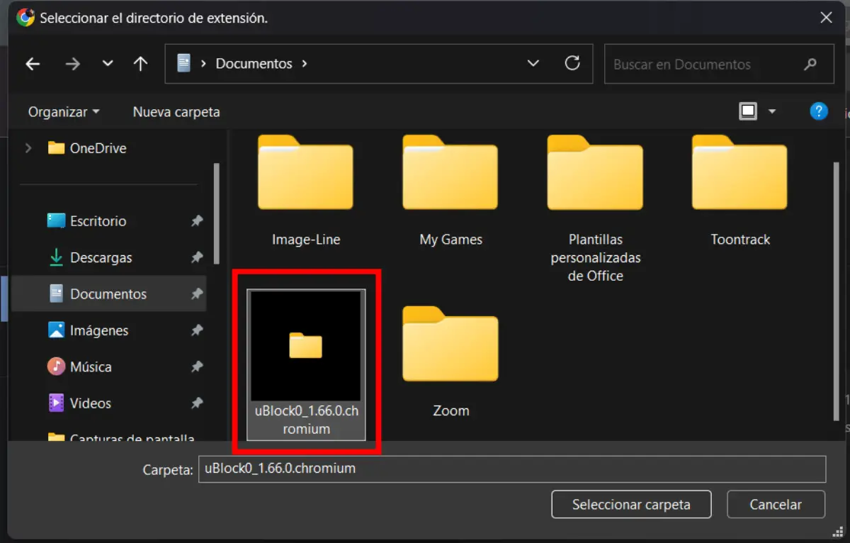Open the recent locations dropdown arrow
The height and width of the screenshot is (543, 850).
(x=108, y=64)
